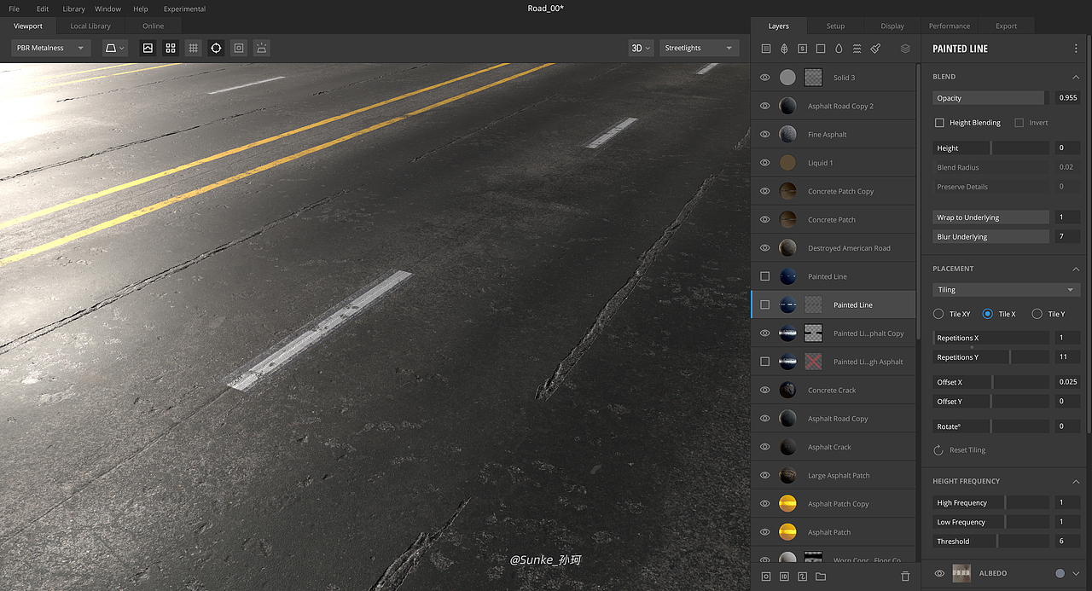Viewport: 1092px width, 591px height.
Task: Click the Solid 3 mask thumbnail
Action: (813, 78)
